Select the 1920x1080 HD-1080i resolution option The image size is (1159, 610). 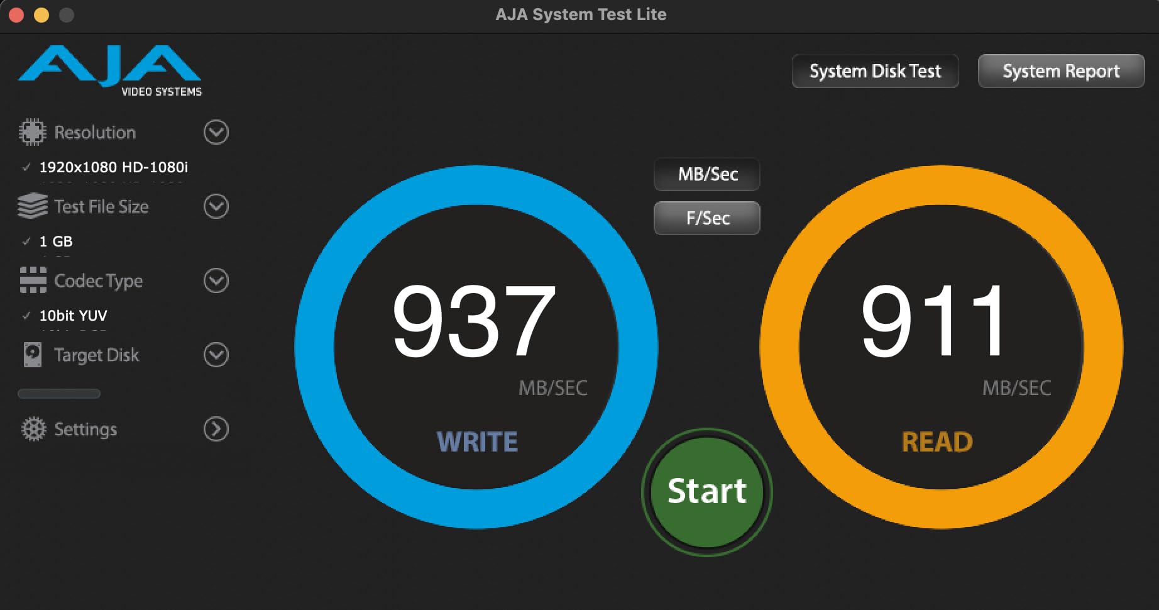pos(113,167)
